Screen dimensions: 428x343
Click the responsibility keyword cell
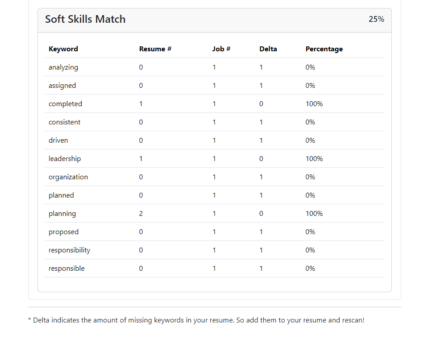pyautogui.click(x=69, y=250)
